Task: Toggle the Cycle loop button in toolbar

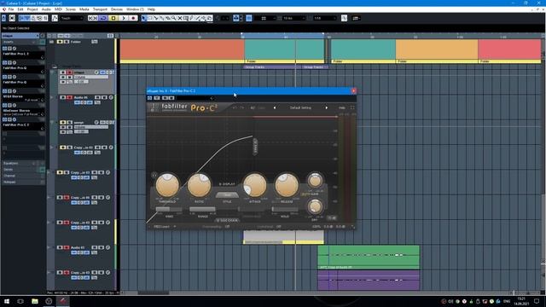Action: [103, 18]
